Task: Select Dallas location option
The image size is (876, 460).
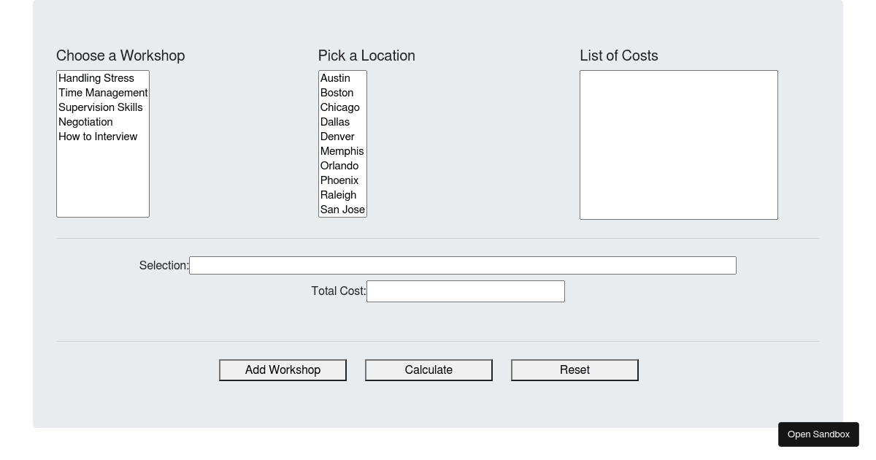Action: pos(335,122)
